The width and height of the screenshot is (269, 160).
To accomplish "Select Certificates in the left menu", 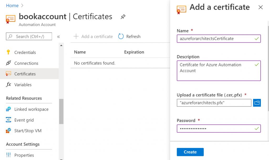I will 25,74.
